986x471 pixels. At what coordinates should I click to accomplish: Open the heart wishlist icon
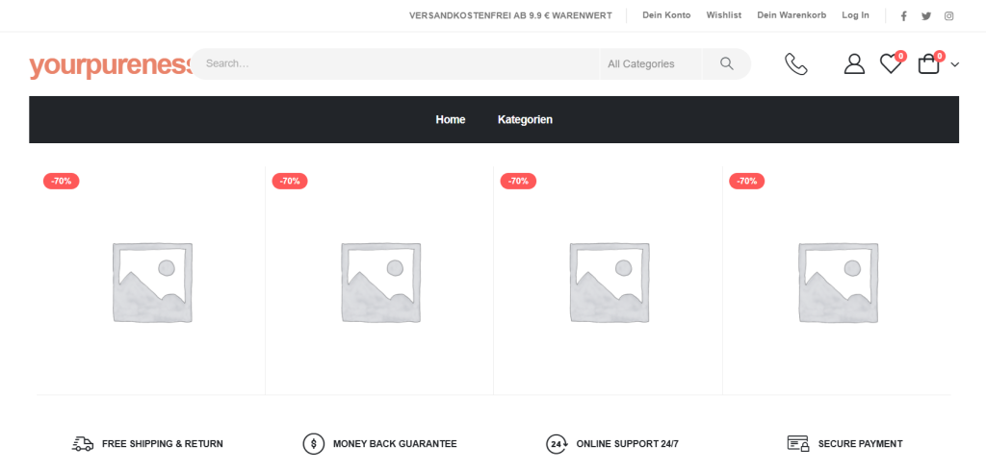pyautogui.click(x=891, y=64)
